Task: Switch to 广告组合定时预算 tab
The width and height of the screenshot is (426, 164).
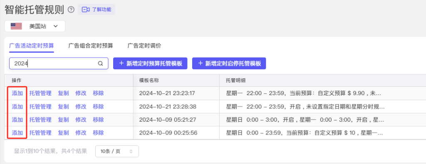Action: click(x=90, y=46)
